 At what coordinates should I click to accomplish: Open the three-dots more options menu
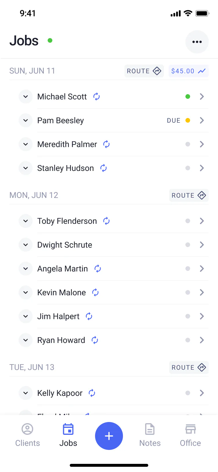click(197, 42)
